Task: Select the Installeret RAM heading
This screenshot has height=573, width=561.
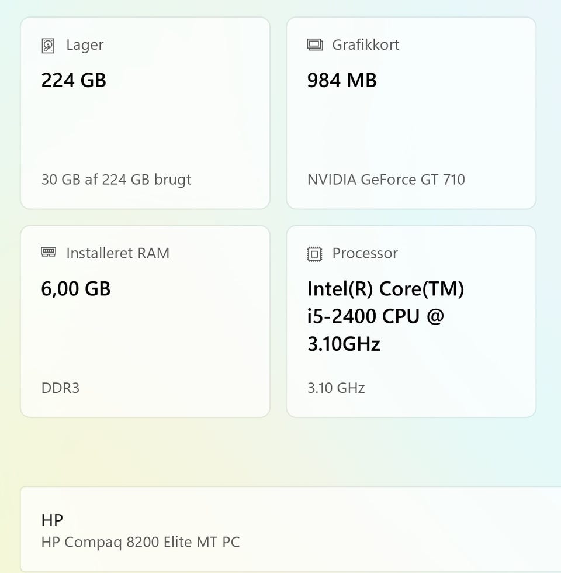Action: pyautogui.click(x=117, y=253)
